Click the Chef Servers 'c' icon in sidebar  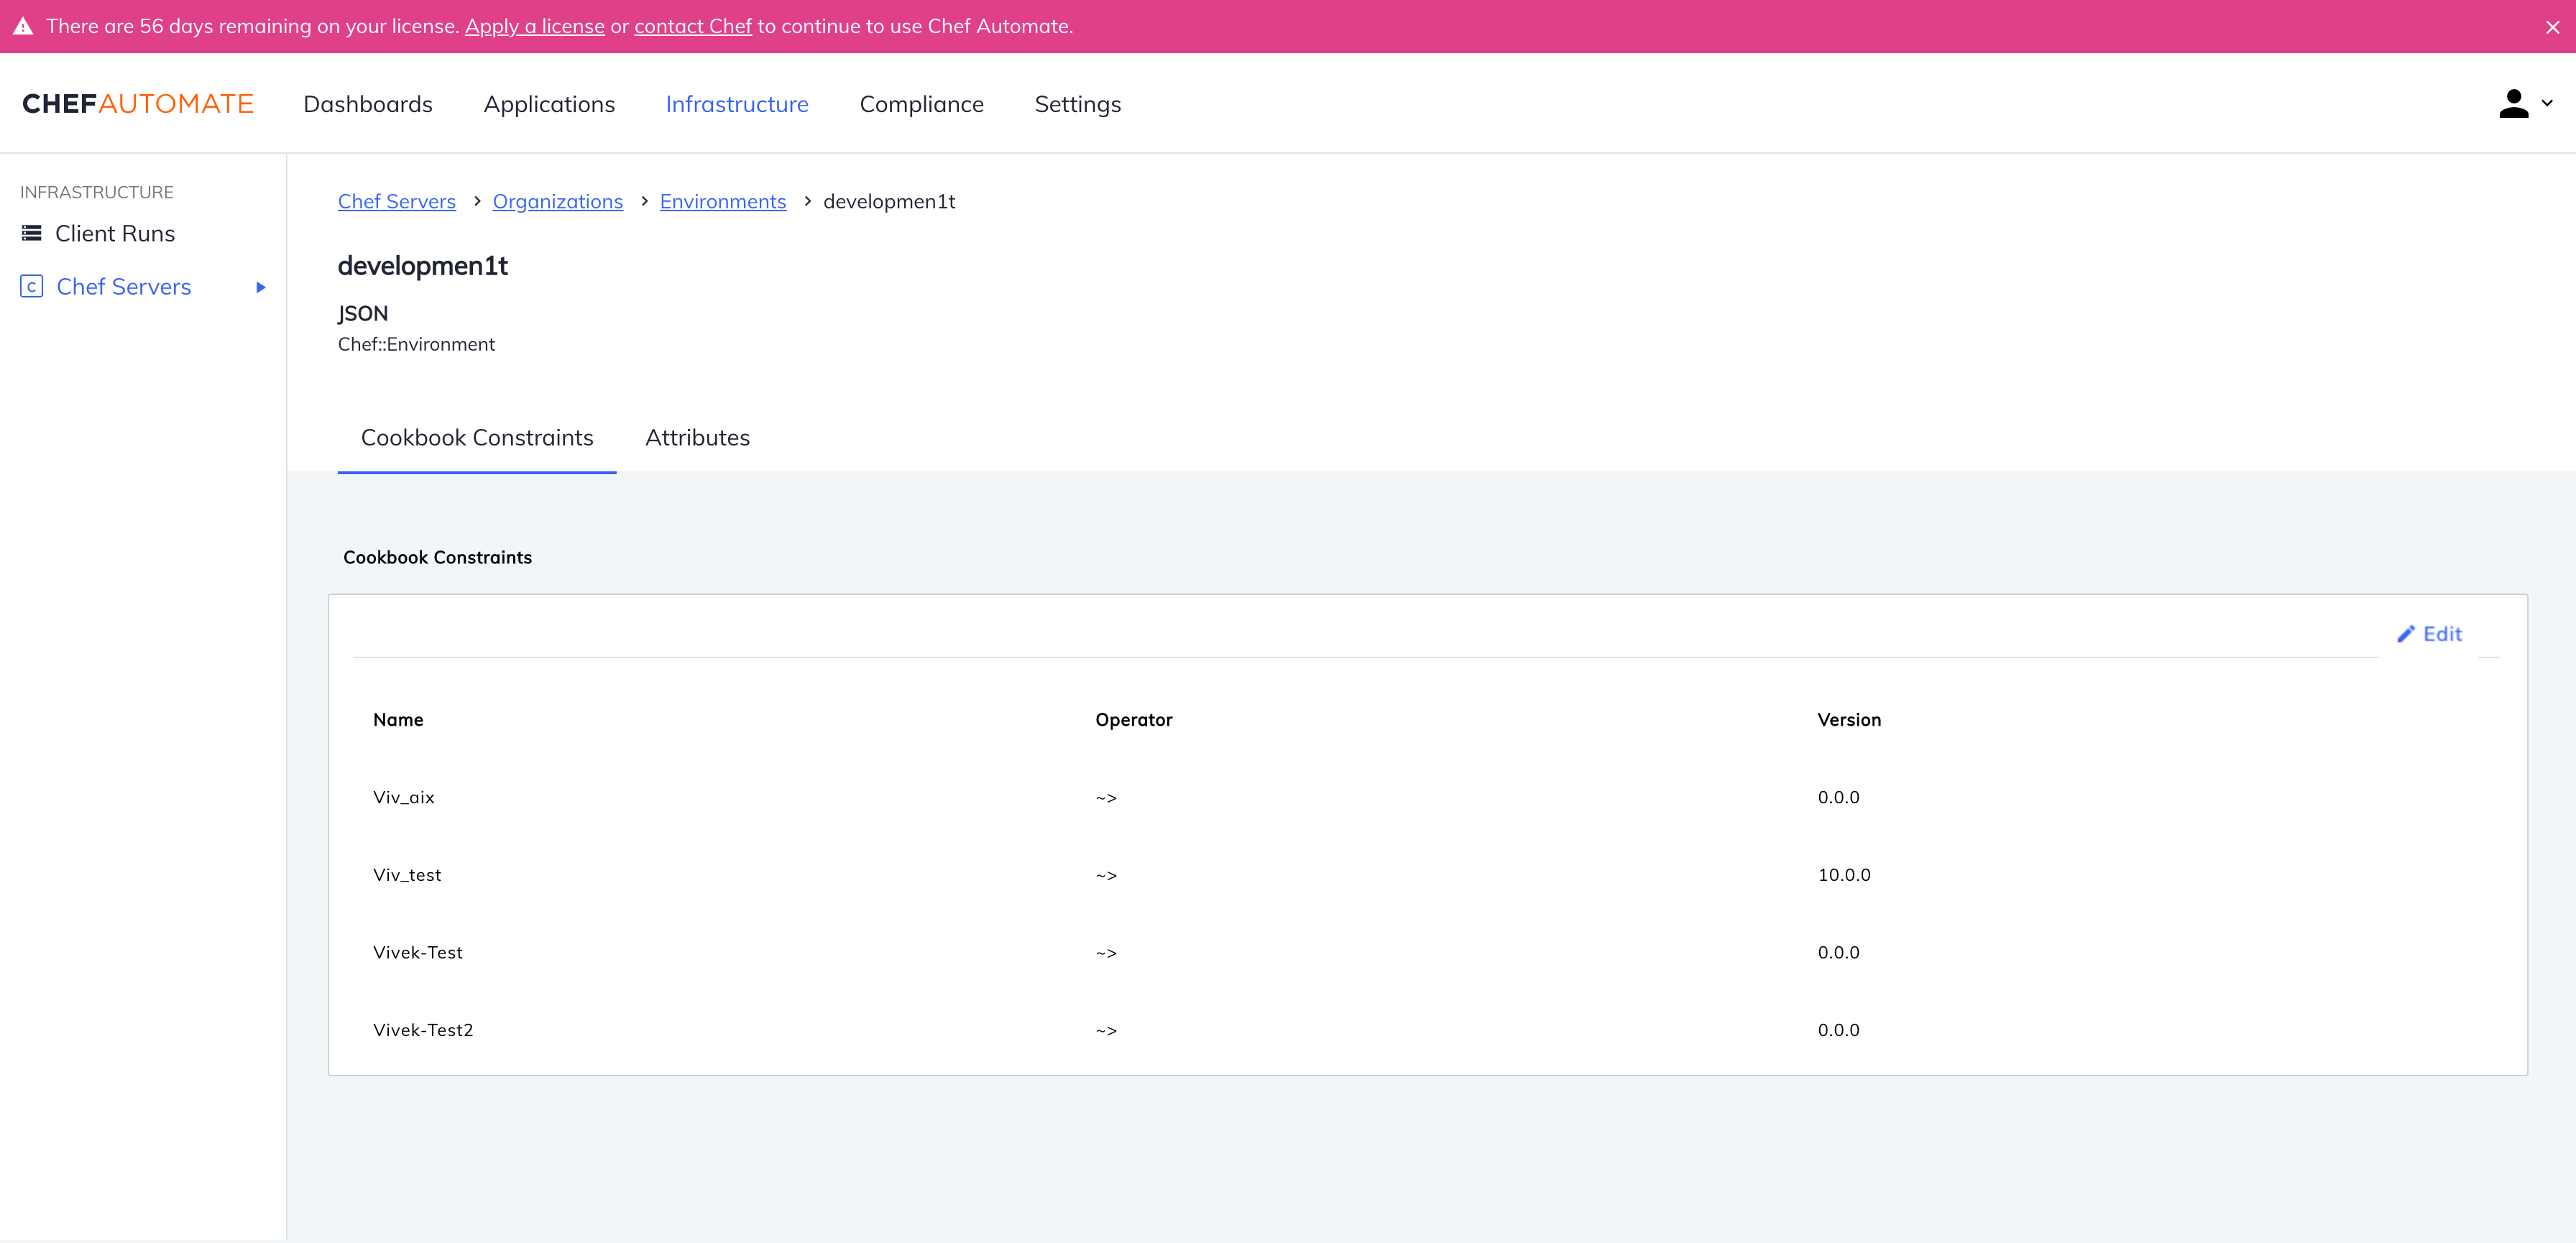[31, 286]
